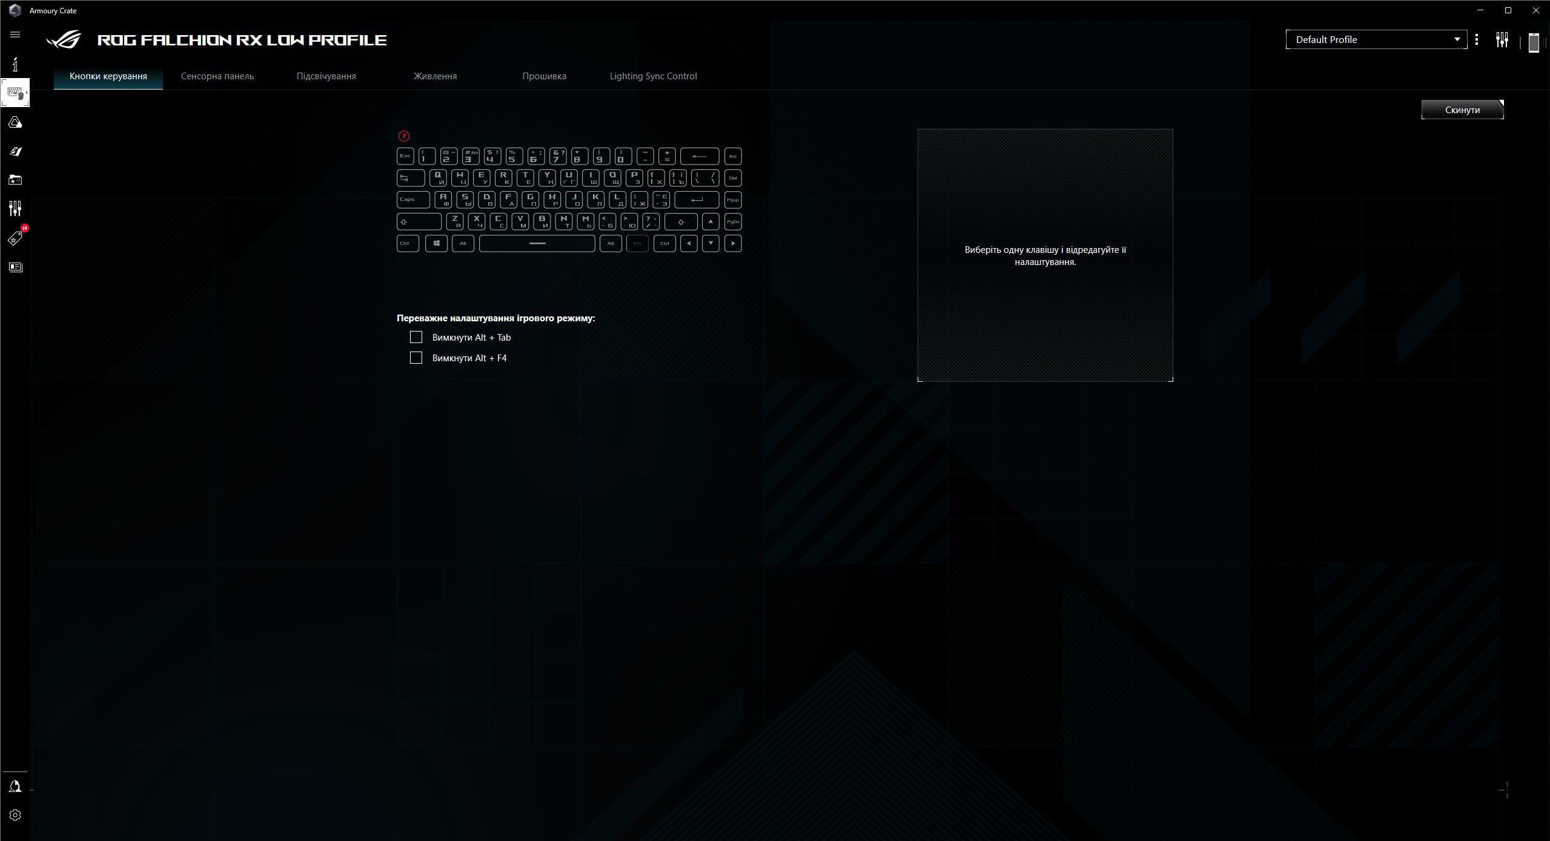Select the A key on keyboard layout
The height and width of the screenshot is (841, 1550).
pos(443,200)
